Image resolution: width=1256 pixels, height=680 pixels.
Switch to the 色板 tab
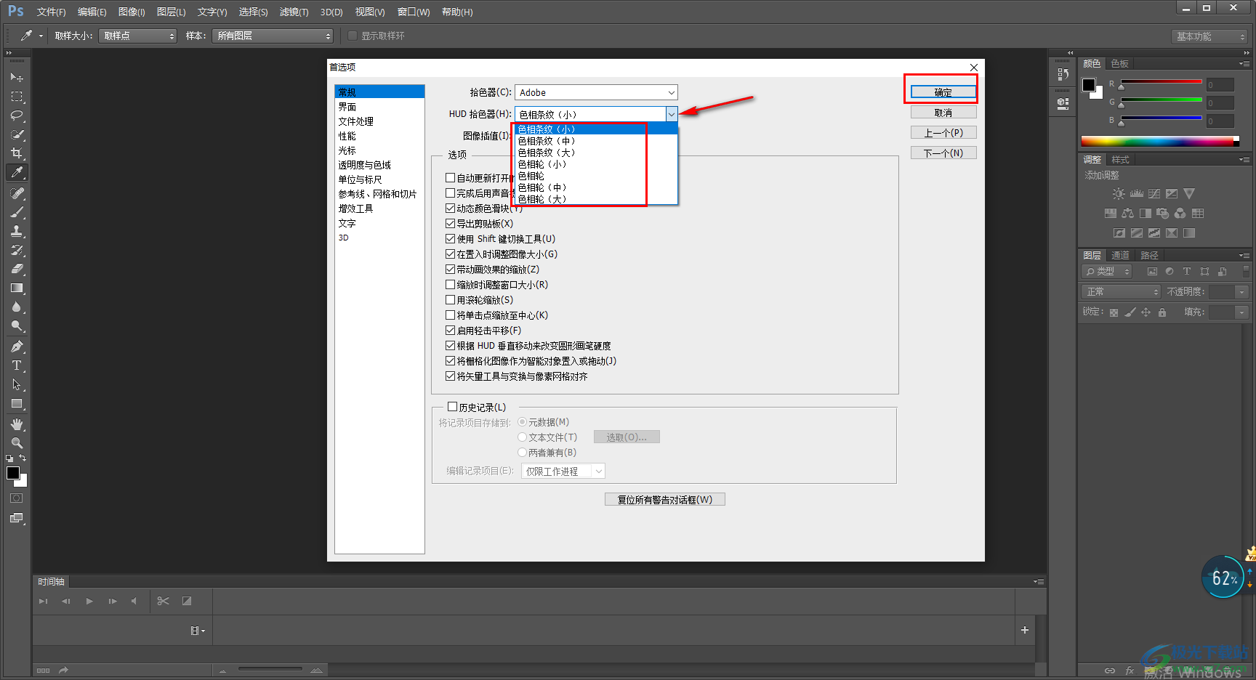1120,64
